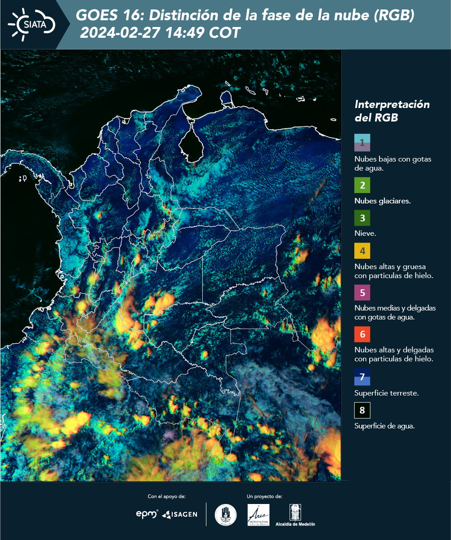Click the GOES 16 satellite map image
The width and height of the screenshot is (451, 540).
(x=170, y=265)
